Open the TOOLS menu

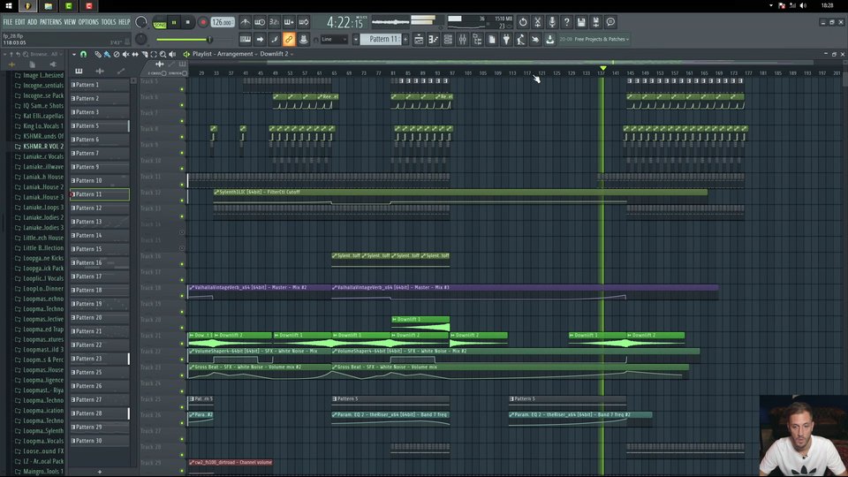(108, 22)
